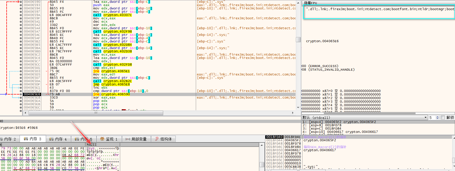Toggle breakpoint dot at address 004065D3
455x171 pixels.
pos(21,71)
